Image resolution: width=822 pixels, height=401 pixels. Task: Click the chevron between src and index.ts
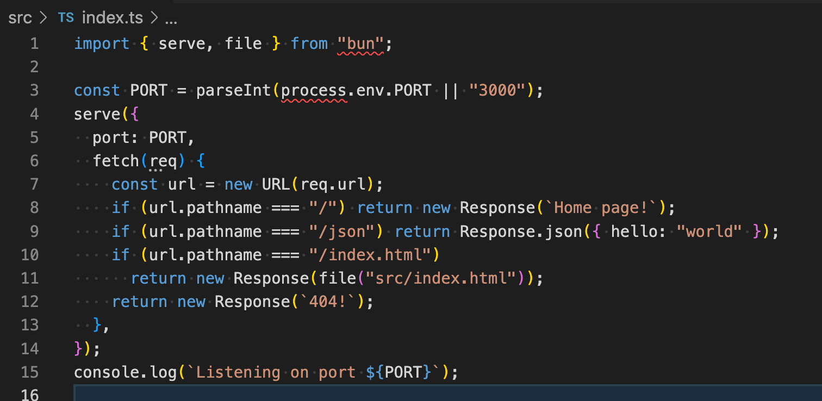click(x=42, y=17)
